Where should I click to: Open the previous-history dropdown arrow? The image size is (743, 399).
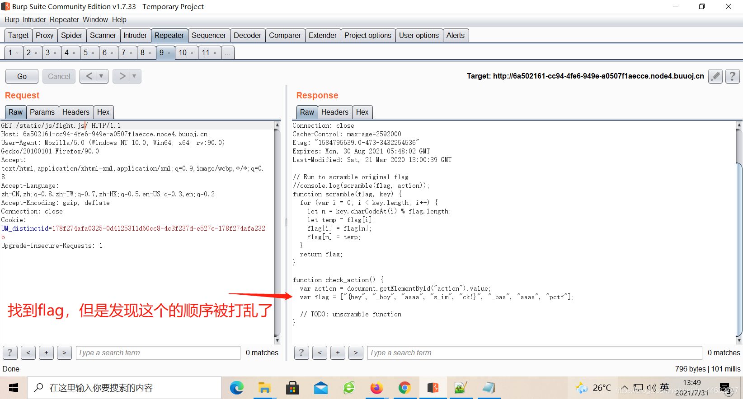pos(102,76)
